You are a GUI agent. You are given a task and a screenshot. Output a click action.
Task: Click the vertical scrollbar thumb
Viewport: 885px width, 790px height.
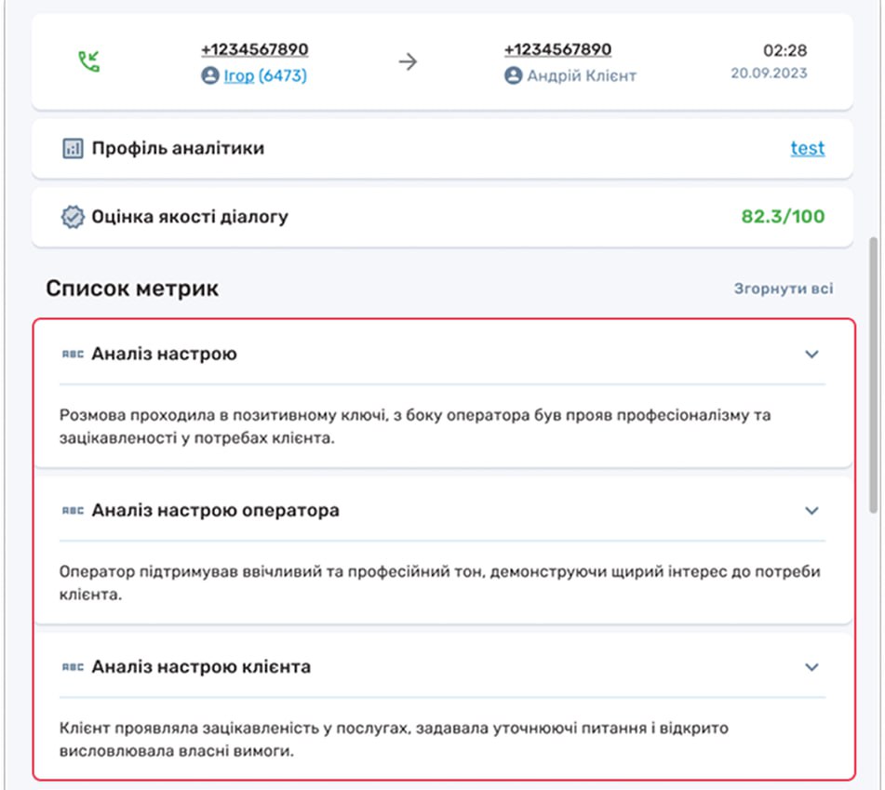pos(873,372)
